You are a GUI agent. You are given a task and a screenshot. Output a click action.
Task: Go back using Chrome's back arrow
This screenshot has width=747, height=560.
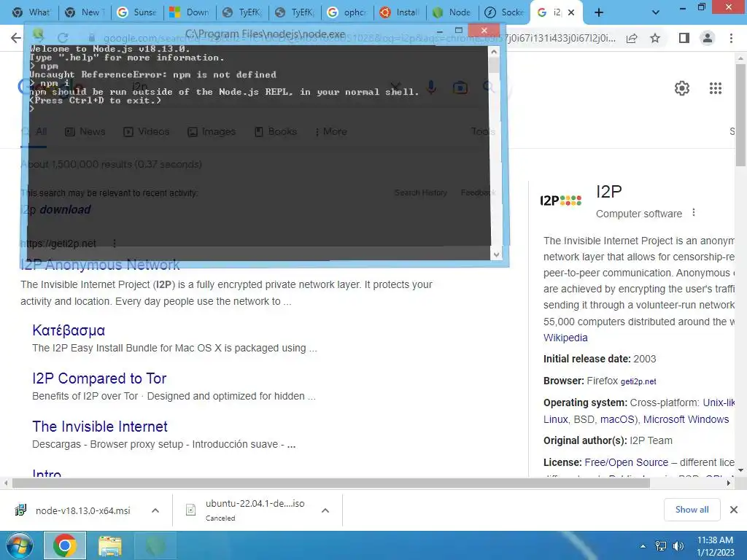coord(16,38)
